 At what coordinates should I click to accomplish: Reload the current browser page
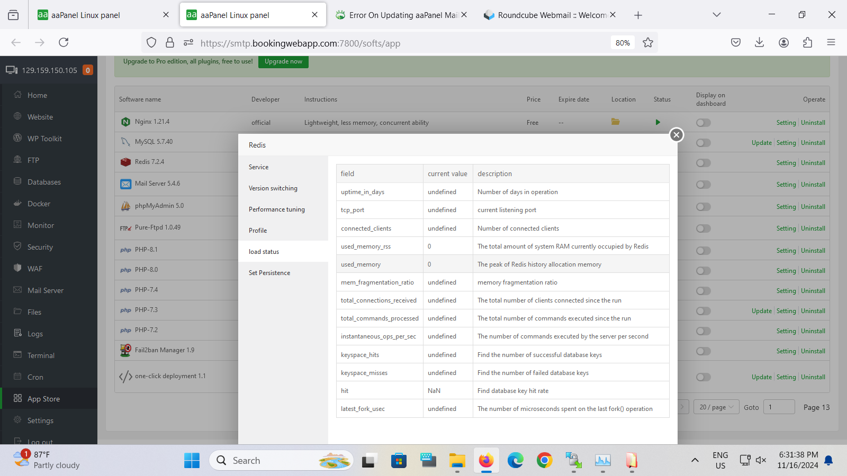pyautogui.click(x=64, y=43)
